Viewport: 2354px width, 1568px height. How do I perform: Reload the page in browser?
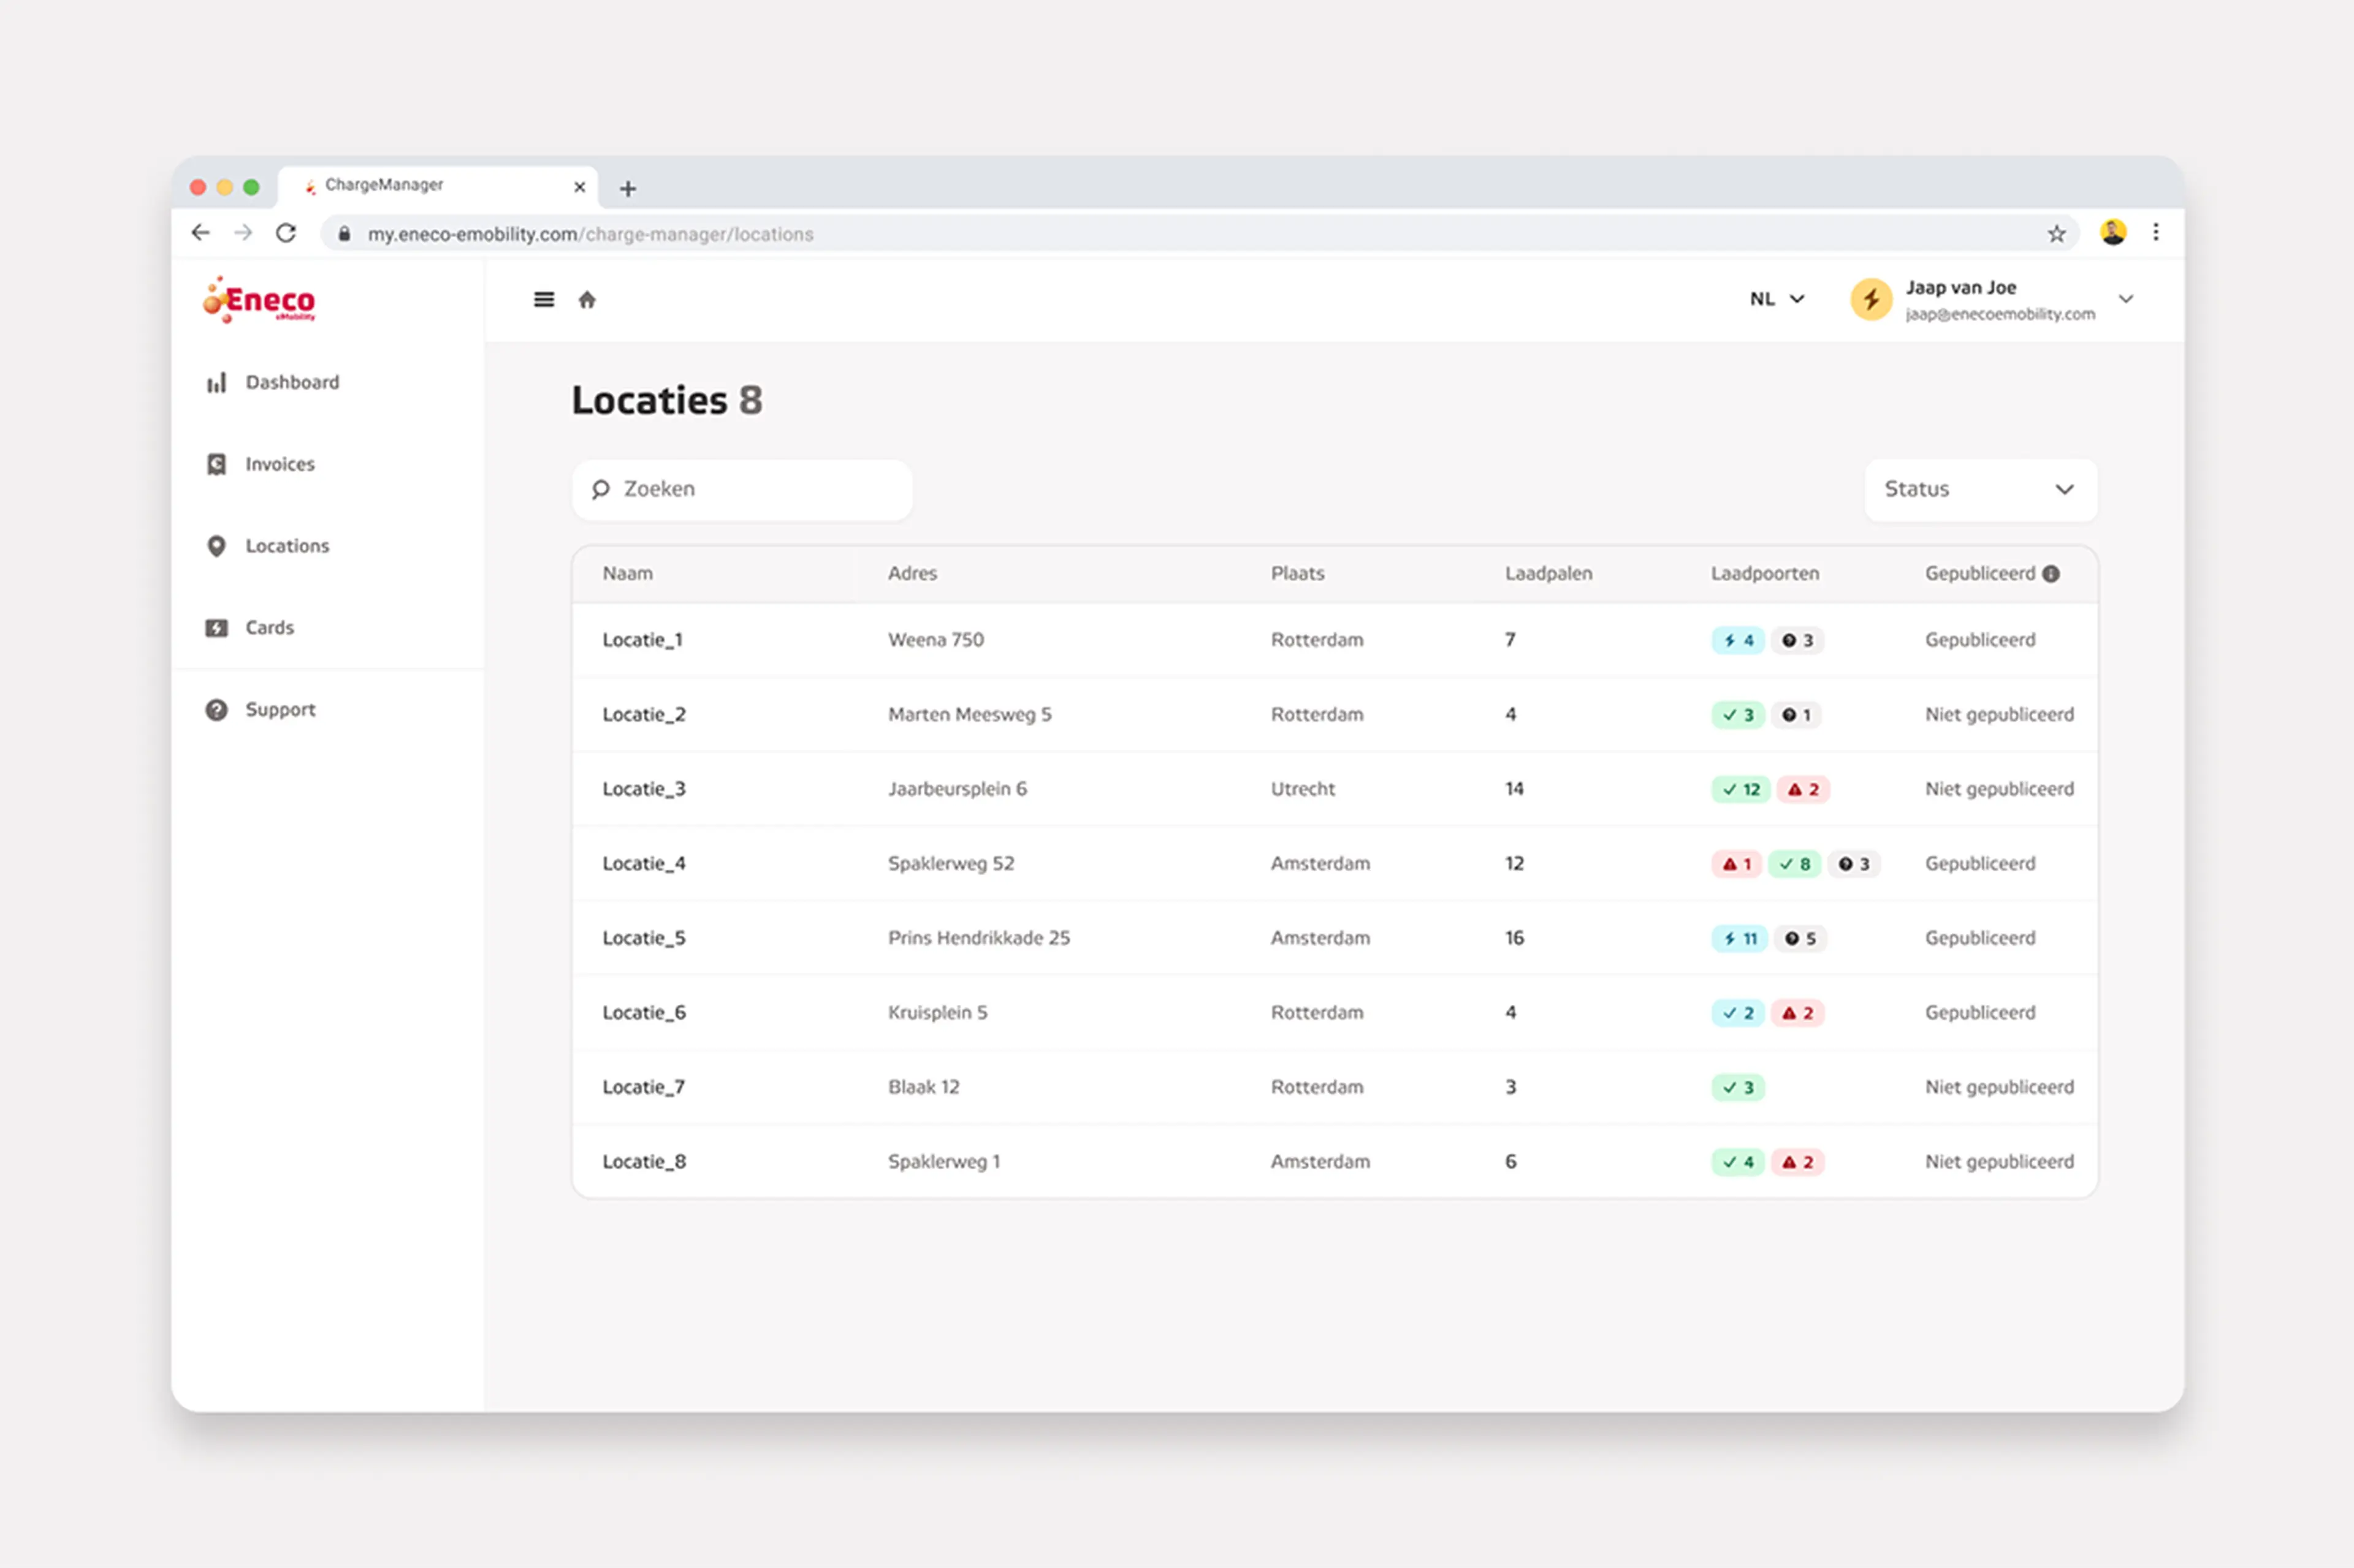click(x=286, y=233)
